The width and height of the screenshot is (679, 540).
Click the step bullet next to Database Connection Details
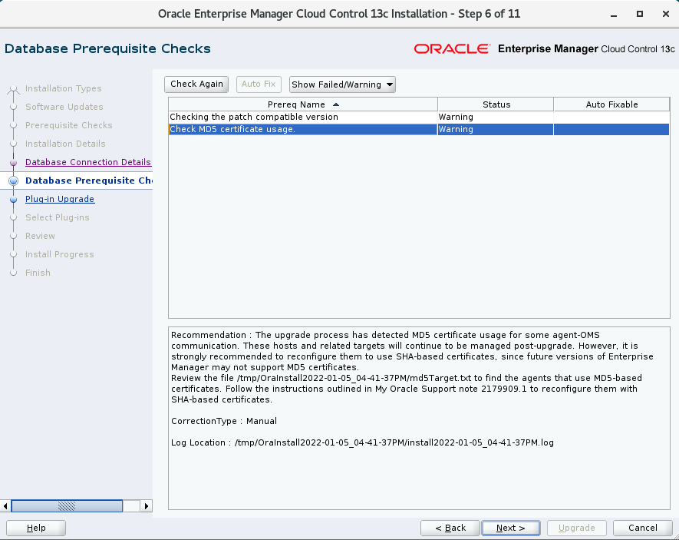13,163
